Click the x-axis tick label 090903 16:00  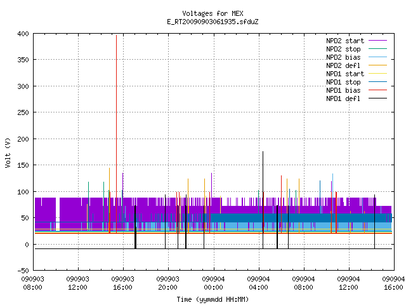[122, 283]
